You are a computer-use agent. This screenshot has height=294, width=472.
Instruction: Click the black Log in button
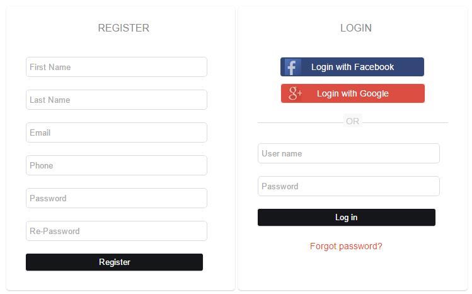click(x=347, y=217)
